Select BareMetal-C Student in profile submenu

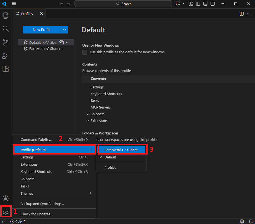click(121, 150)
